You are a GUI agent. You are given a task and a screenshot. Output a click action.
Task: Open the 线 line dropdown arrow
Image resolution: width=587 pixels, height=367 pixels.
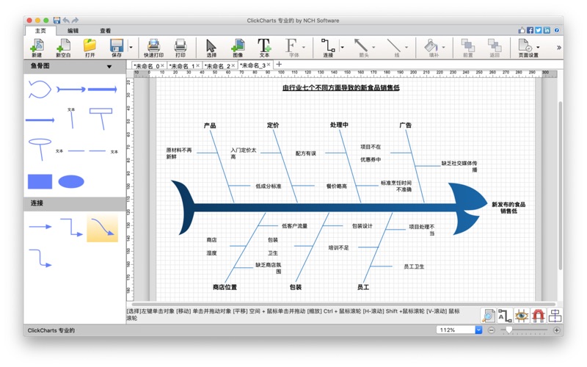click(406, 47)
